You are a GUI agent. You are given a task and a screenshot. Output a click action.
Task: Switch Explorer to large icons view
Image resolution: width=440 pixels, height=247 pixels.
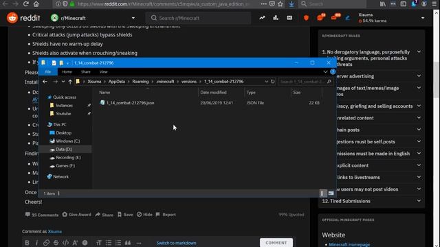(331, 193)
